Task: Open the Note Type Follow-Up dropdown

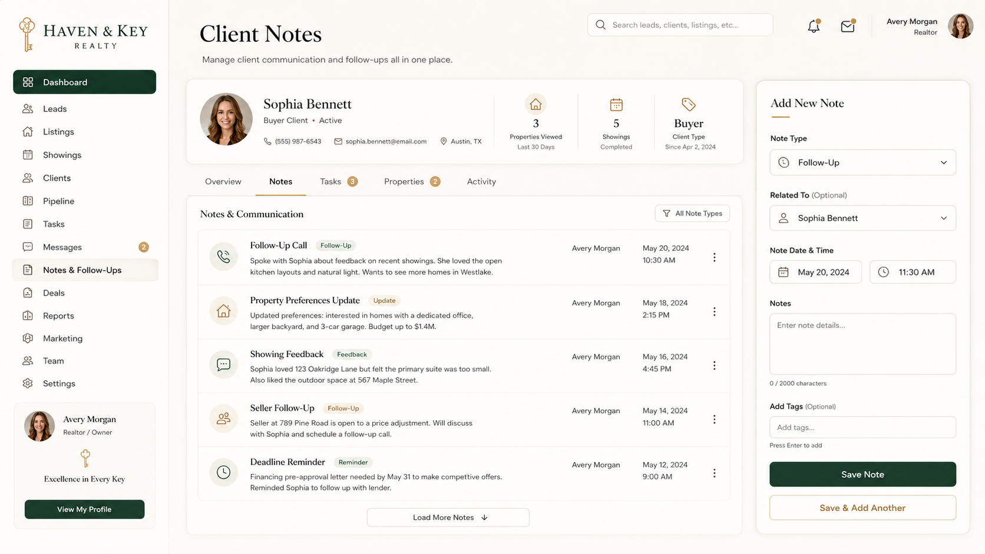Action: coord(862,162)
